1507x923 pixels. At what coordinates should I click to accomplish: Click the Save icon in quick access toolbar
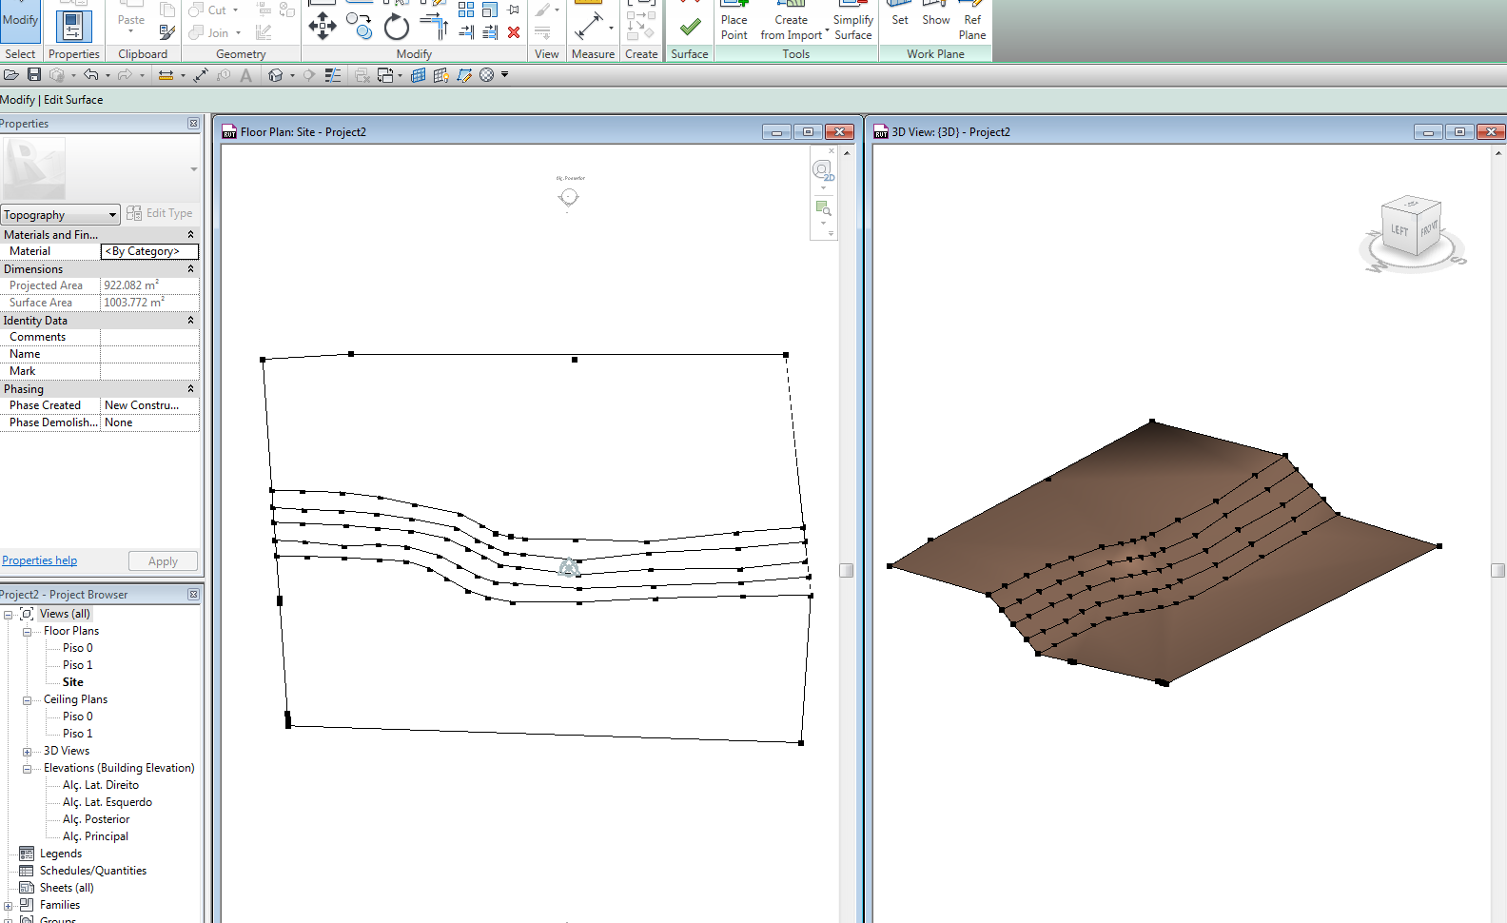(34, 75)
